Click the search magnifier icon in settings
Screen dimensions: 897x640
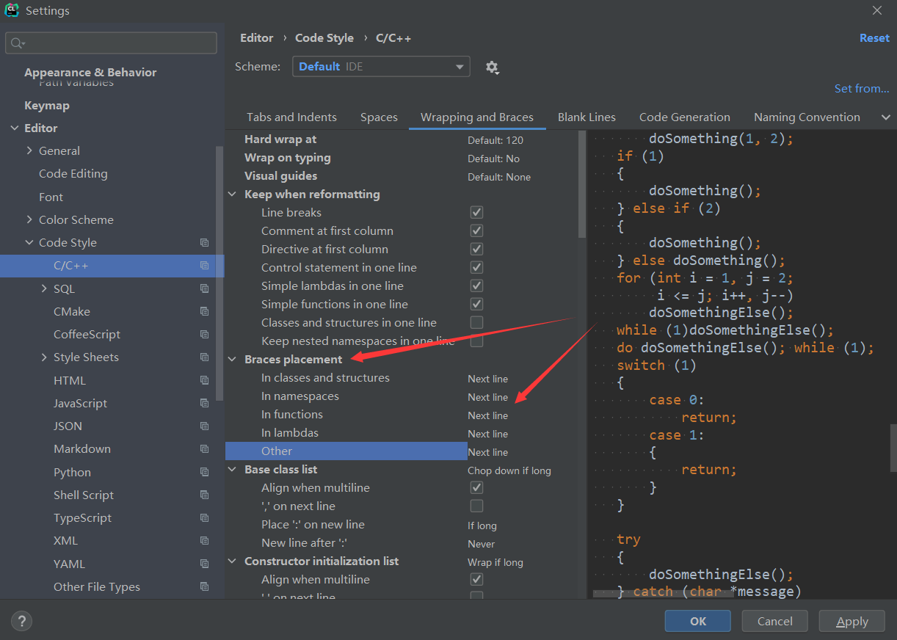point(18,43)
